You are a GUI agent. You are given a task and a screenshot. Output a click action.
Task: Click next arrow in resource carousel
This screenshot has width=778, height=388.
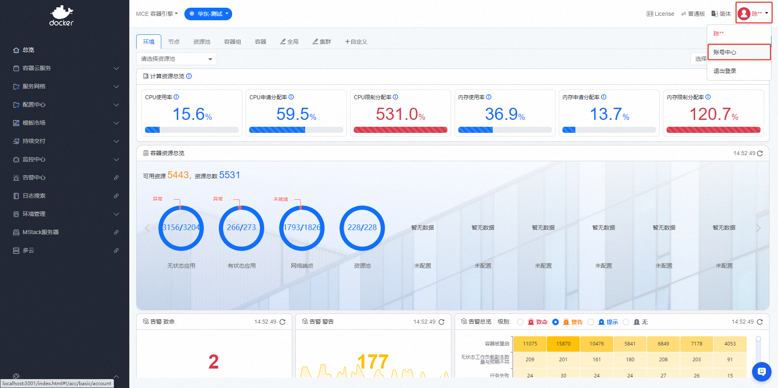click(x=758, y=228)
